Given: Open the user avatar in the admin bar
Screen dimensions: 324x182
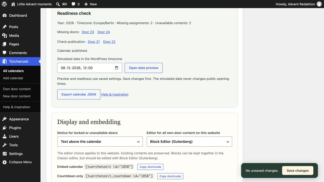Looking at the screenshot, I should (319, 4).
